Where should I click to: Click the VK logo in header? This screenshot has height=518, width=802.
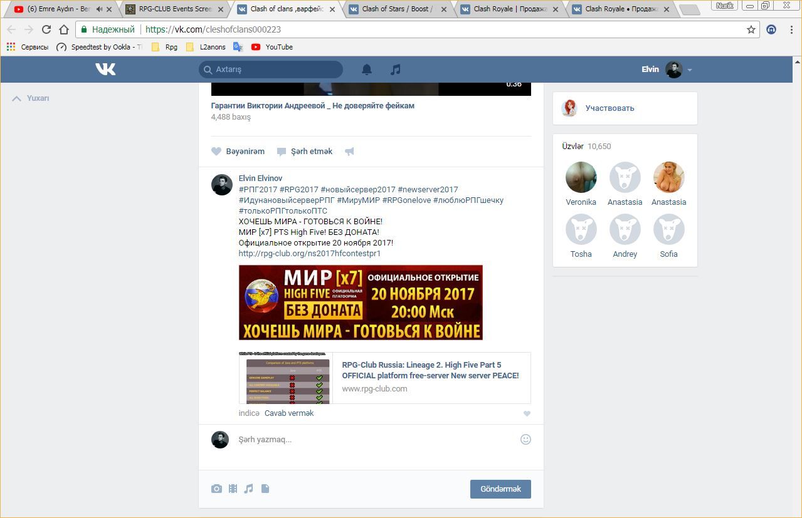pos(105,69)
